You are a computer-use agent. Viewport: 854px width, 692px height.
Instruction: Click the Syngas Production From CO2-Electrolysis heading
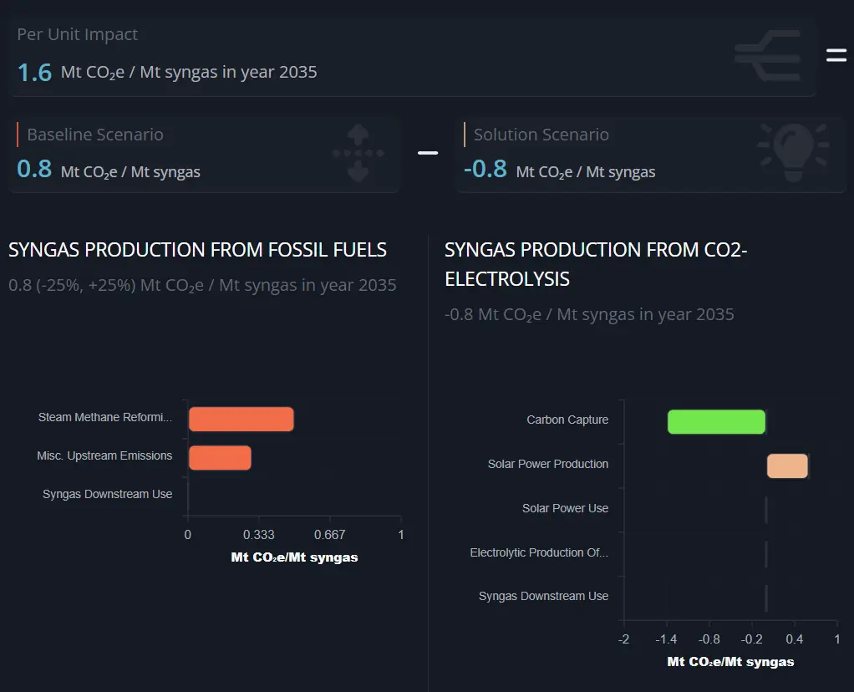pyautogui.click(x=595, y=263)
